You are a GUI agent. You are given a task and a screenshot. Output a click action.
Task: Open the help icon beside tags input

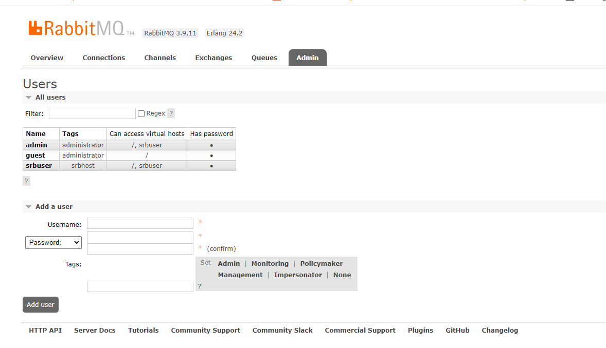tap(200, 286)
